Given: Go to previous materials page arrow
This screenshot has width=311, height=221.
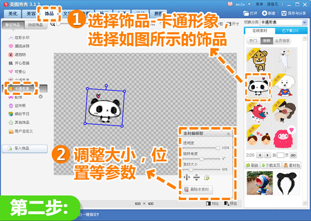Looking at the screenshot, I should click(260, 155).
